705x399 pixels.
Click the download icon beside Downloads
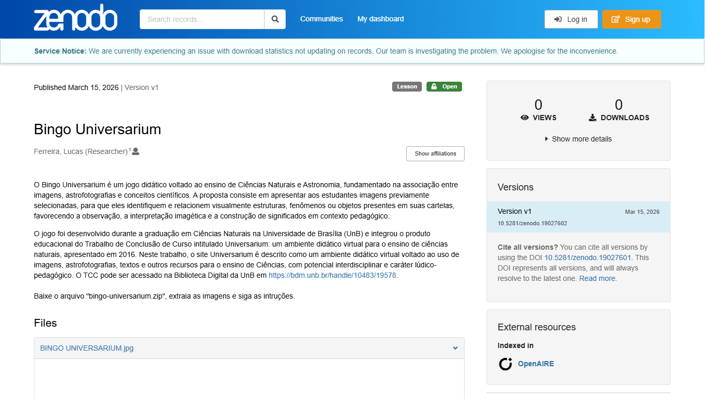point(592,118)
